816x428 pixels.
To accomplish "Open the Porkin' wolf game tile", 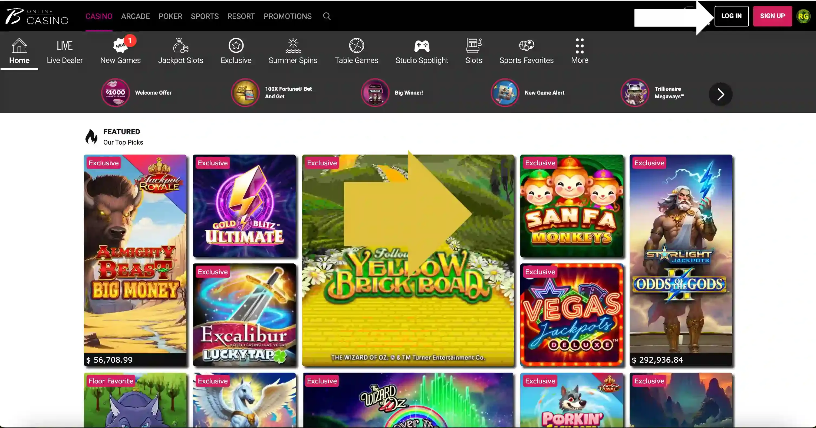I will 571,400.
